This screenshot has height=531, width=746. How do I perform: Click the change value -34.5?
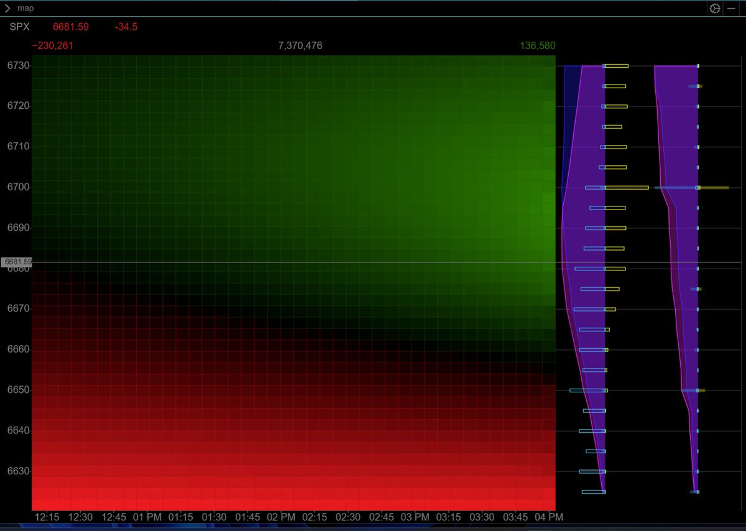click(126, 27)
